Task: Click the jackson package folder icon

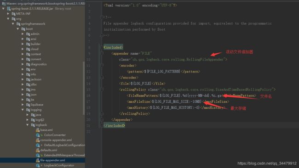Action: [28, 79]
